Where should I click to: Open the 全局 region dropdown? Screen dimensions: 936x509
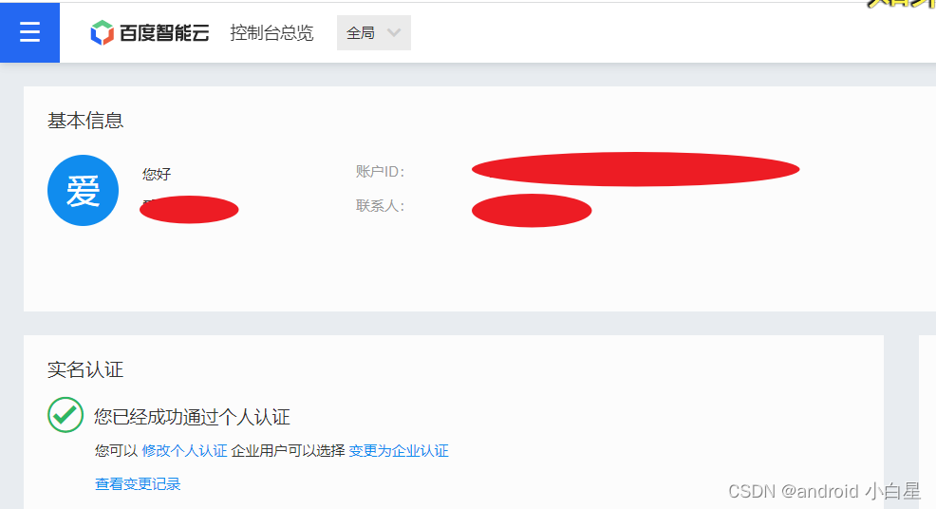pyautogui.click(x=374, y=33)
